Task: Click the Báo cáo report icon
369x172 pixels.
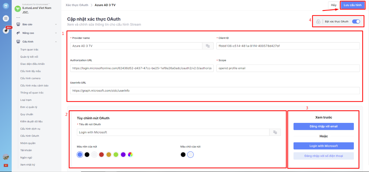Action: click(x=18, y=24)
